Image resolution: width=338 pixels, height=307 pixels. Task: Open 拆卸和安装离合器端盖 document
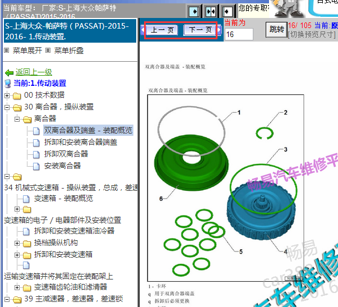click(81, 142)
